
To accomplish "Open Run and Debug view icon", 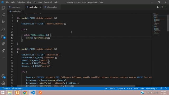I will (3, 29).
